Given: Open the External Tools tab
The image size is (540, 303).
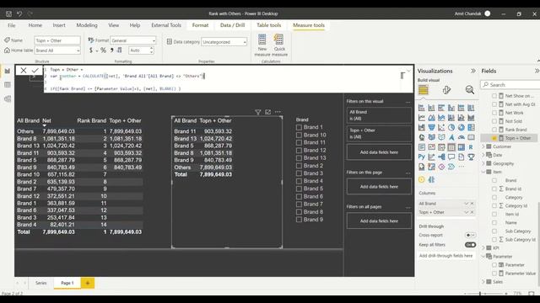Looking at the screenshot, I should (x=166, y=25).
